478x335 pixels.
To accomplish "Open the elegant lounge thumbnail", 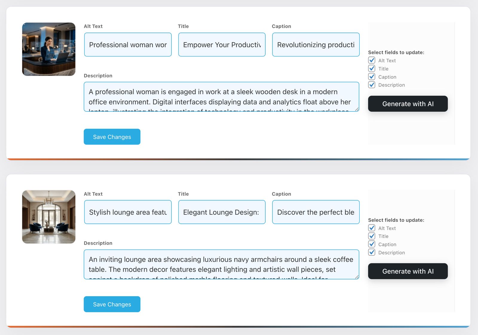I will 49,217.
